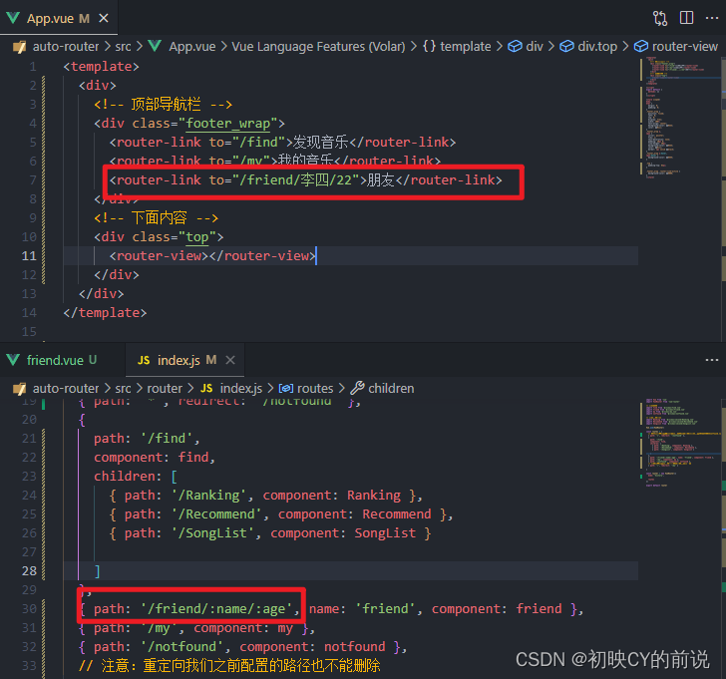Select div.top breadcrumb segment

coord(597,47)
